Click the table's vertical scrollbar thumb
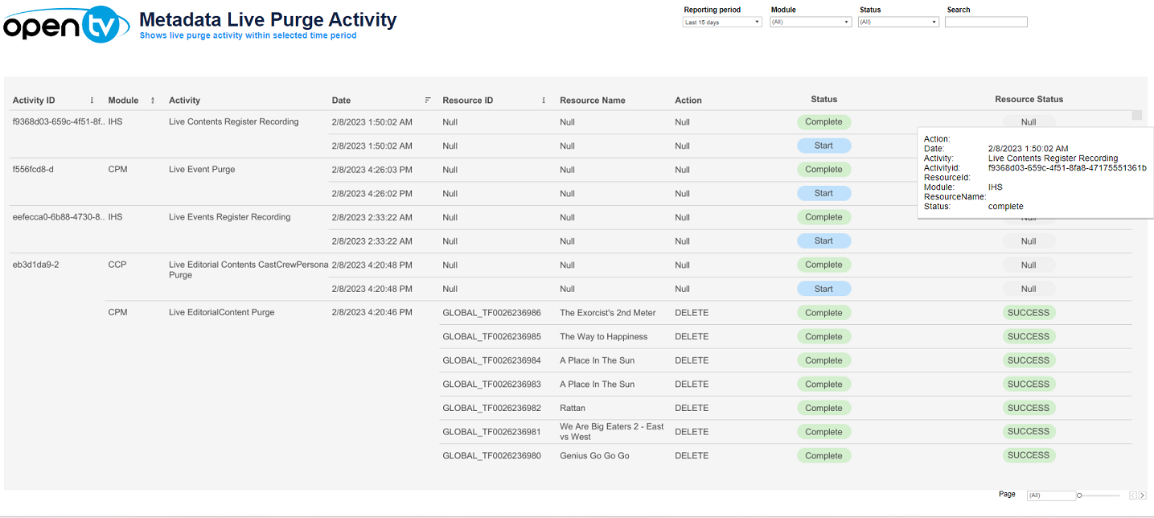The height and width of the screenshot is (518, 1154). click(x=1137, y=115)
